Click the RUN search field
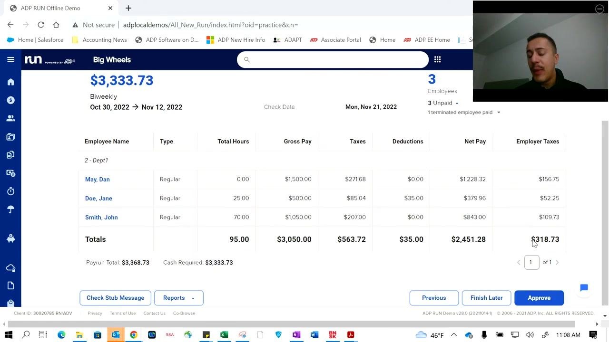Viewport: 609px width, 342px height. (x=333, y=59)
